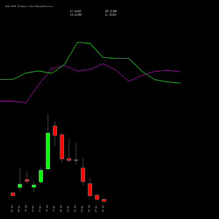
Task: Select the close value 'C: 0.05'
Action: 76,11
